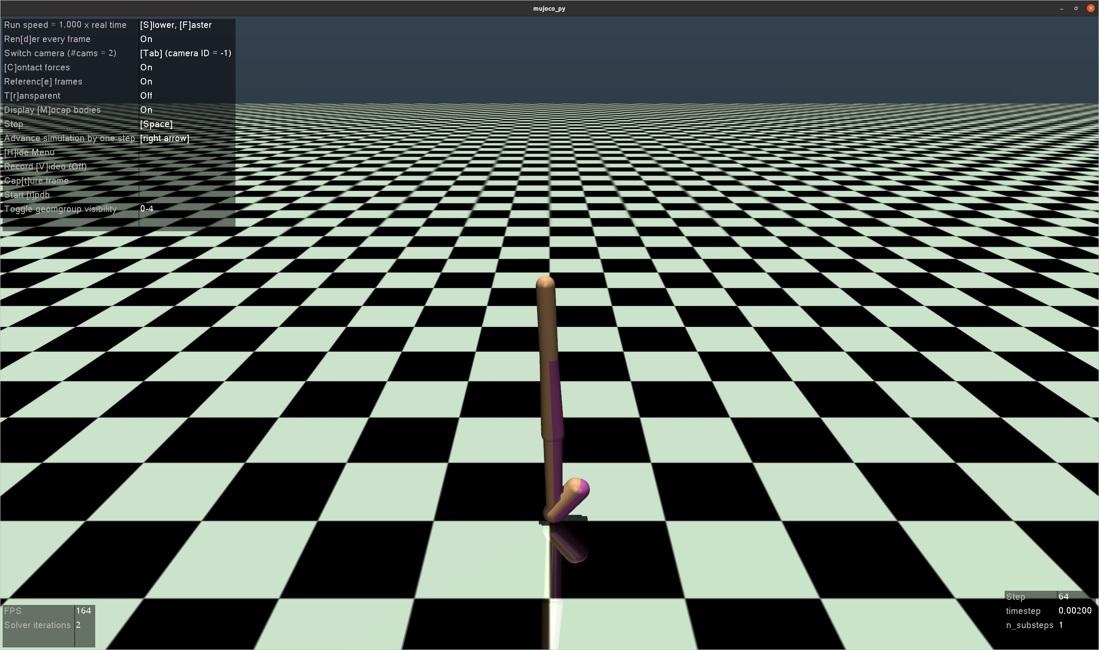Viewport: 1099px width, 650px height.
Task: Select [H]ide Menu entry
Action: coord(29,152)
